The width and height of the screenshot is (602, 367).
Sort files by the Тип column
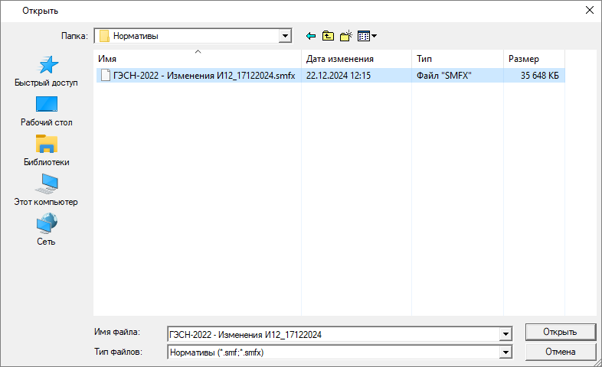pyautogui.click(x=456, y=59)
